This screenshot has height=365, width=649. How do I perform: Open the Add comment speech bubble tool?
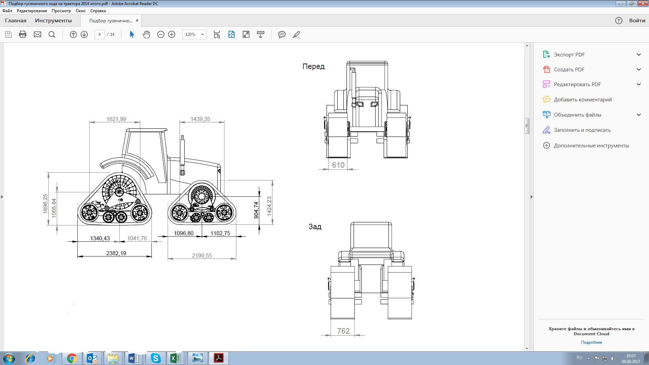pyautogui.click(x=282, y=34)
